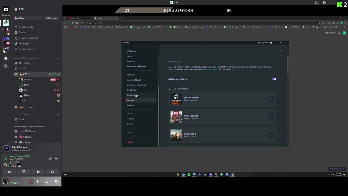Screen dimensions: 348x196
Task: Open Clip Settings section
Action: click(131, 90)
